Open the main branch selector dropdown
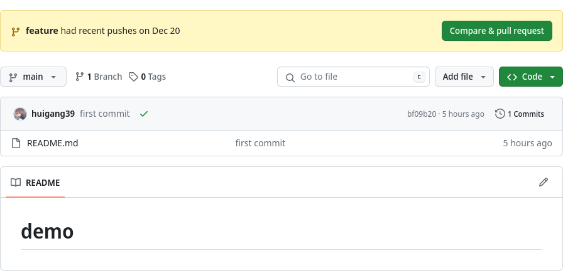 coord(33,77)
